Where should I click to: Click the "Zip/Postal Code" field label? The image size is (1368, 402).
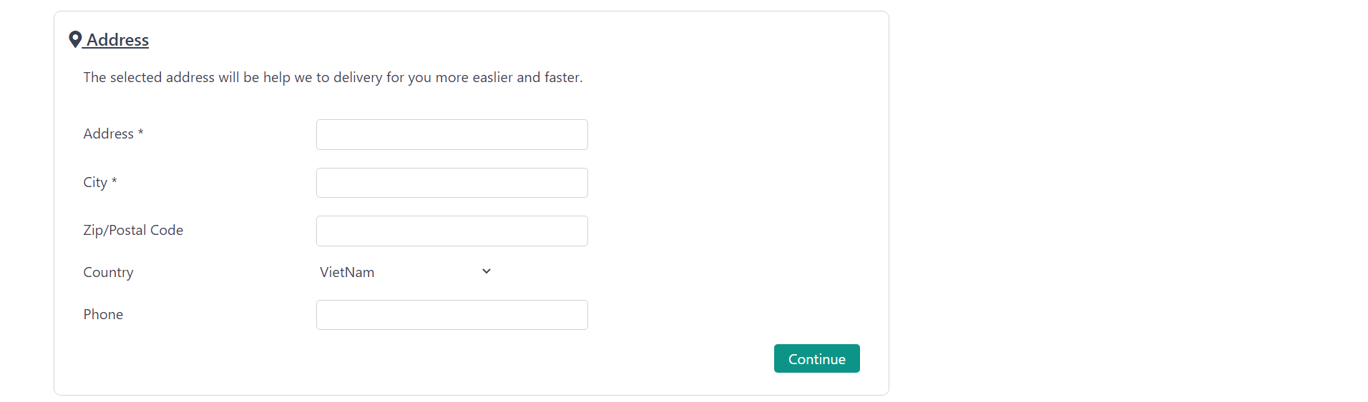click(x=133, y=230)
